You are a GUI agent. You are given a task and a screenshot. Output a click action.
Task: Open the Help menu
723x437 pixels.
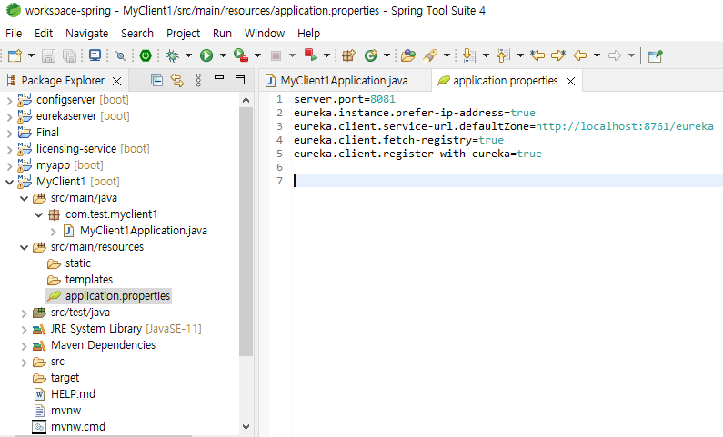point(308,33)
